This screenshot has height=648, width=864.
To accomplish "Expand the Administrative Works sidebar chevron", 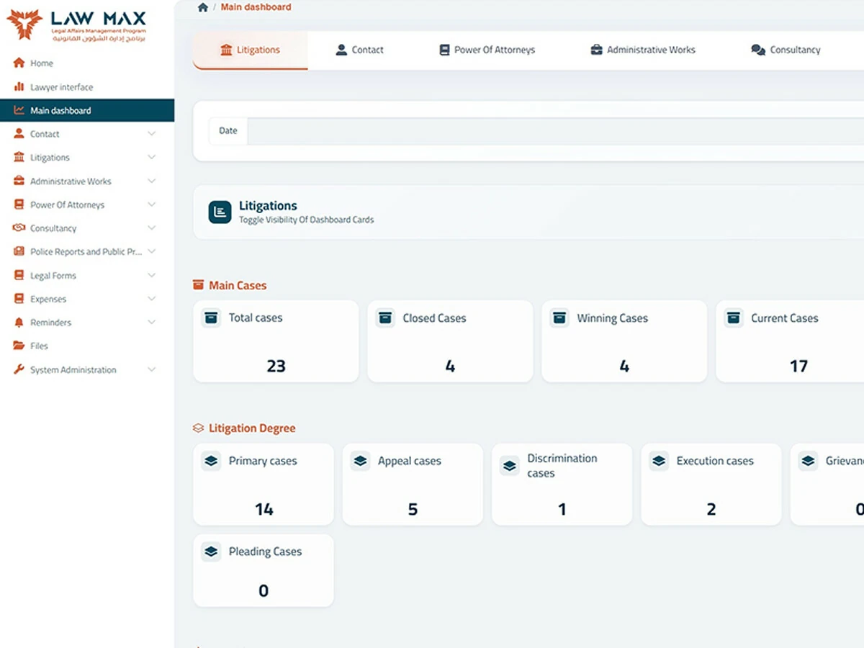I will point(151,181).
